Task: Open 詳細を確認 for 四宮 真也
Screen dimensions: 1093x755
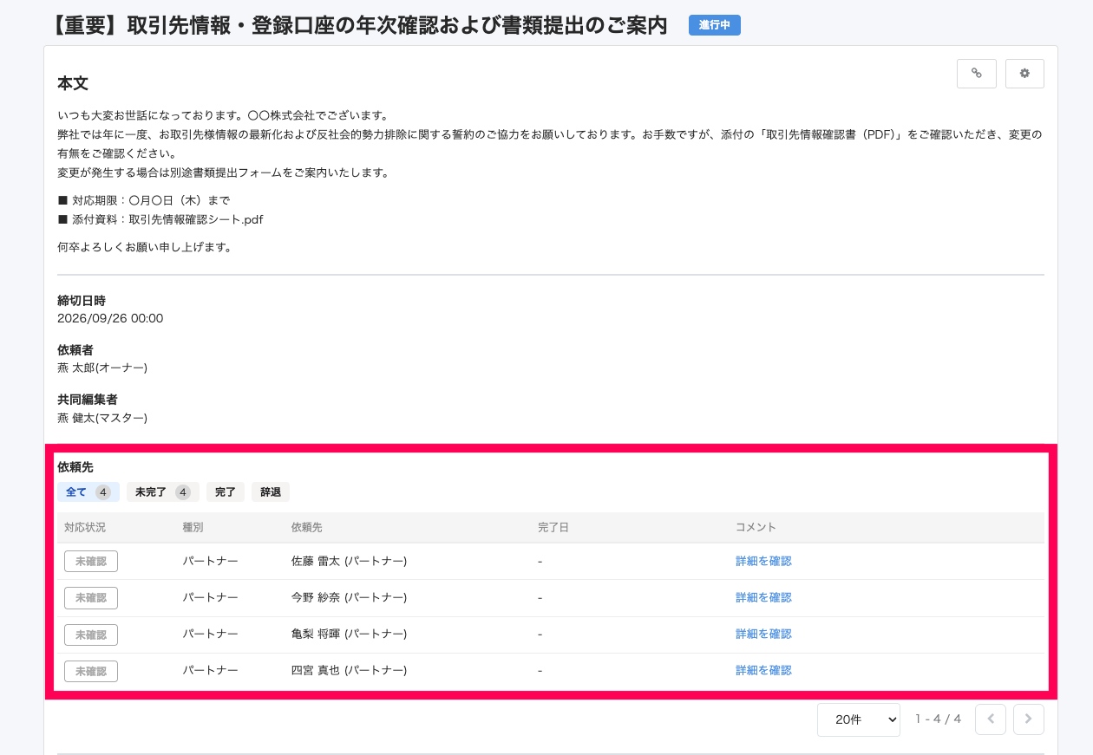Action: coord(763,670)
